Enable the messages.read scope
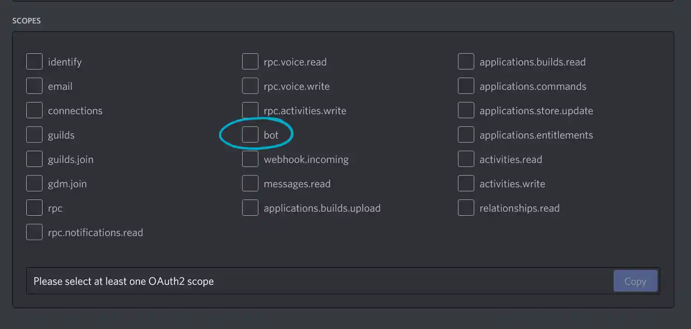 pos(250,183)
